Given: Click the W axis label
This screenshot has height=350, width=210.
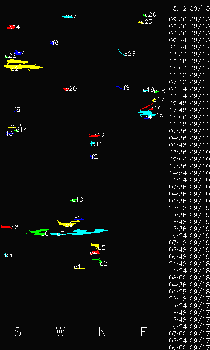Looking at the screenshot, I should pyautogui.click(x=60, y=332).
